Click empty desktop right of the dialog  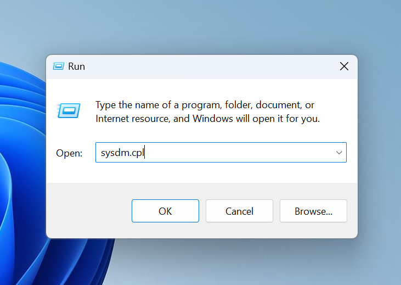pyautogui.click(x=380, y=146)
